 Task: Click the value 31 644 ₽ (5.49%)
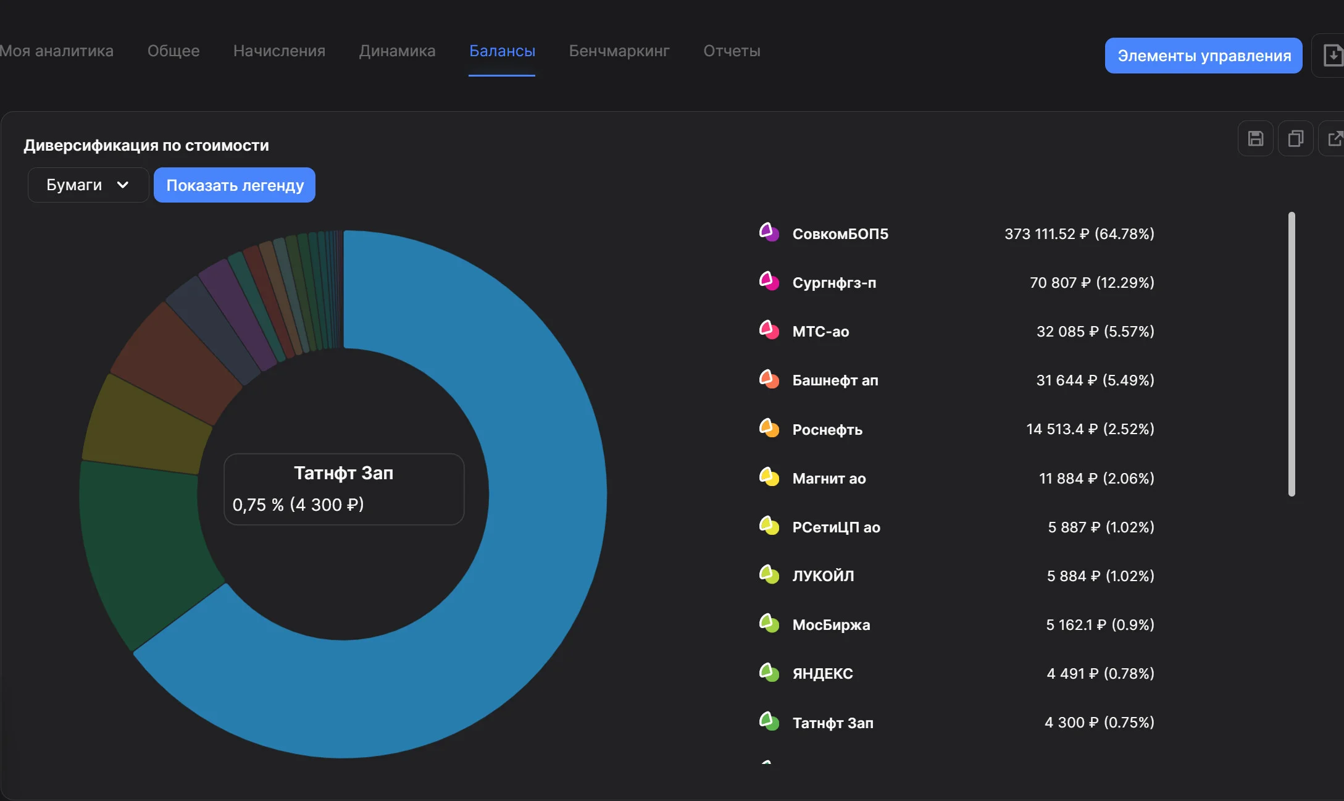(1095, 380)
